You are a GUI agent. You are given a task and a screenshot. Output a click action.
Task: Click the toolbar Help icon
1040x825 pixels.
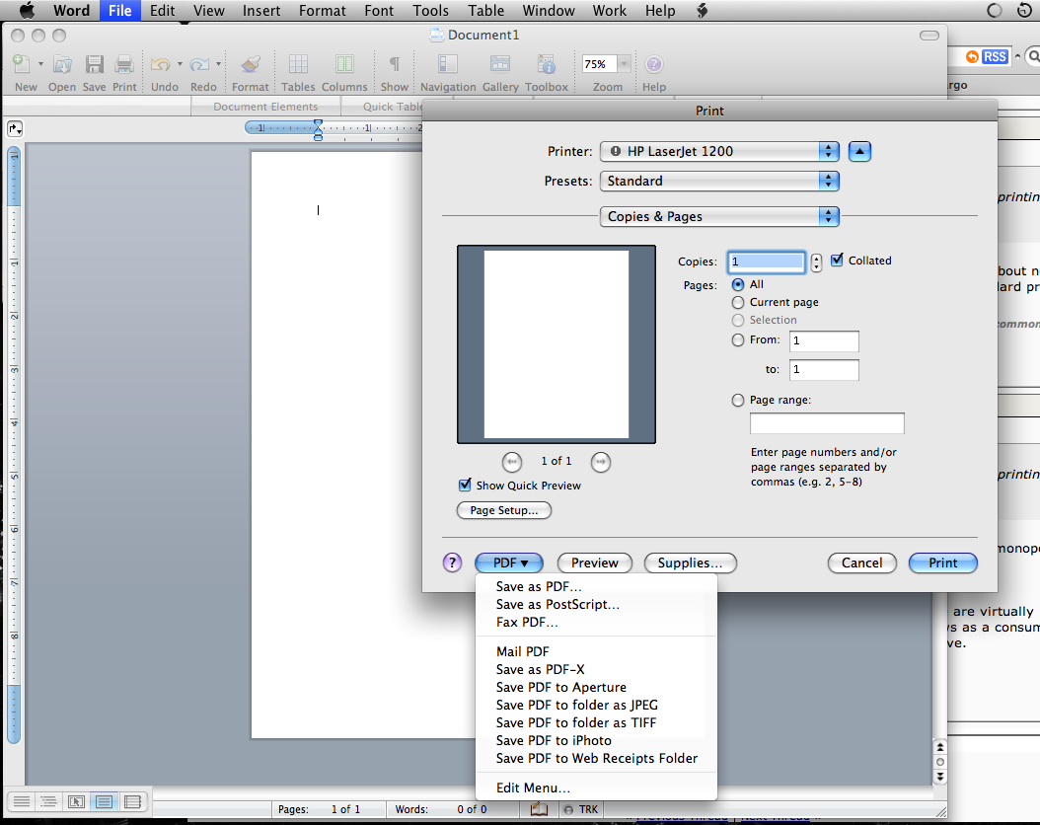[x=653, y=64]
